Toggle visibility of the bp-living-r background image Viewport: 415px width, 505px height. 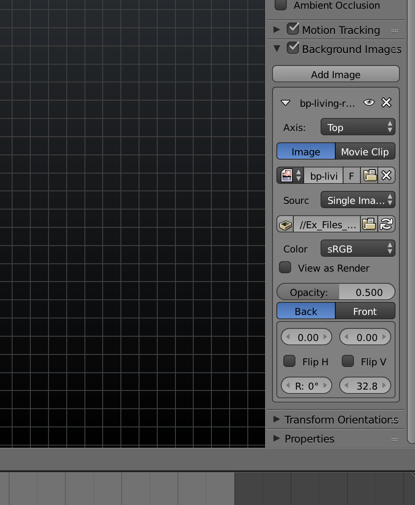tap(369, 102)
